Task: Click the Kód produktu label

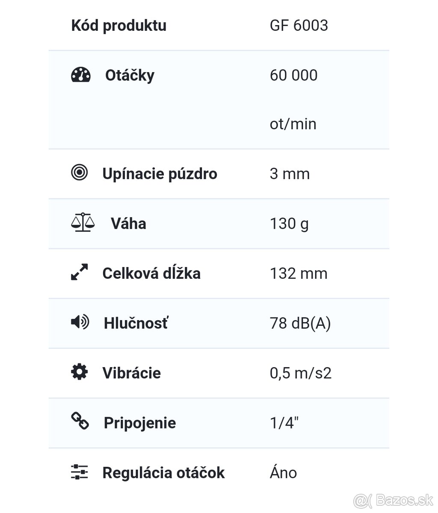Action: pyautogui.click(x=118, y=25)
